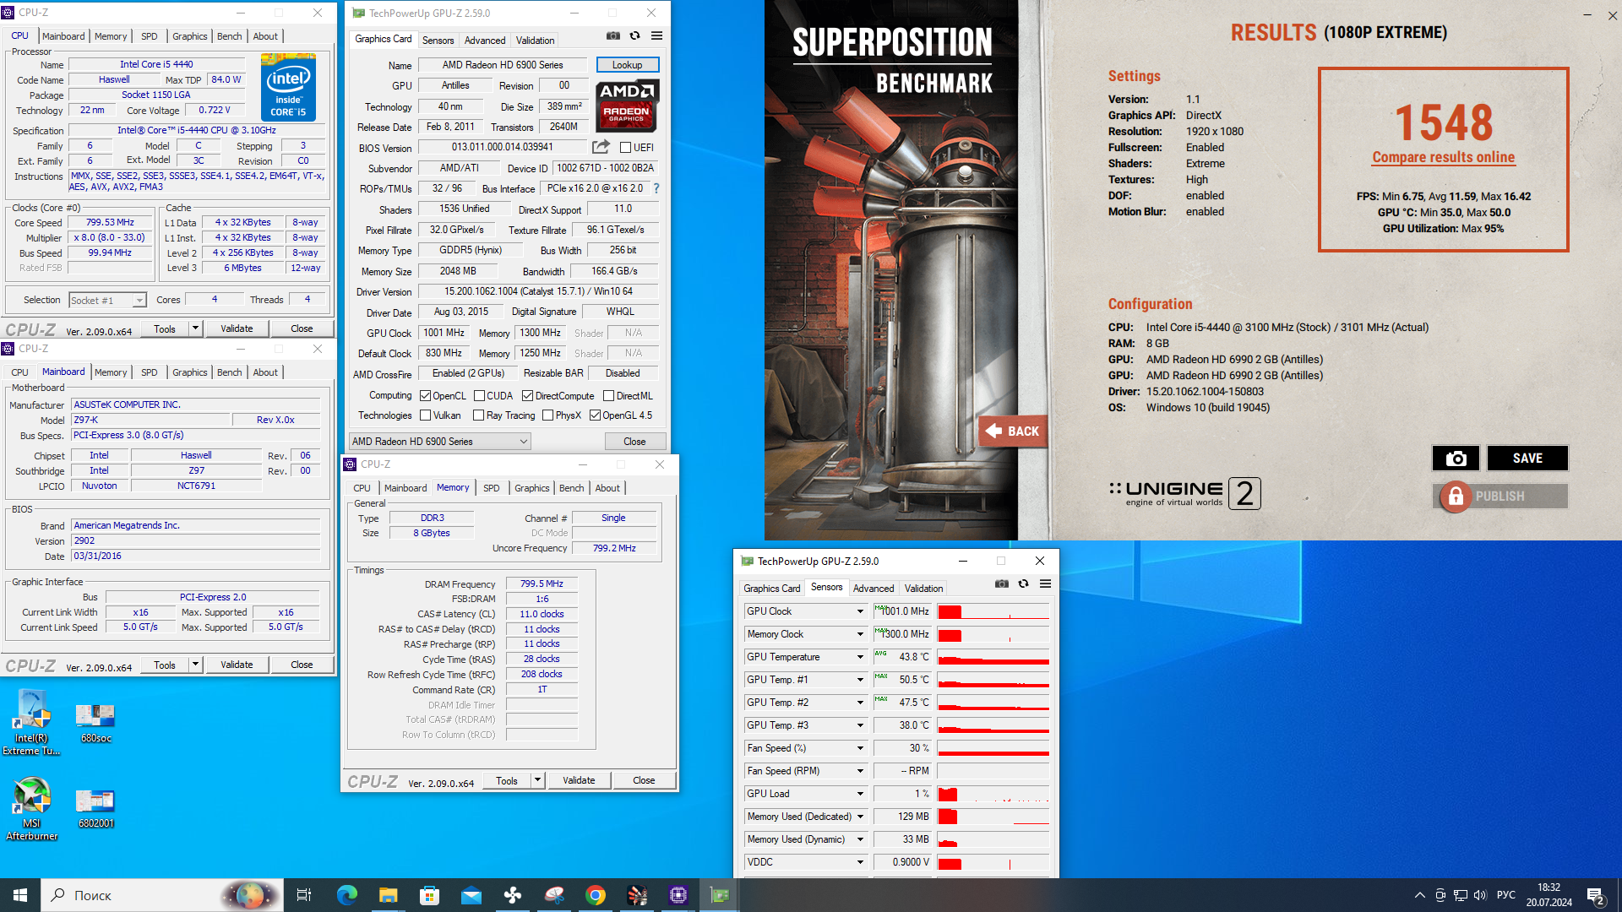Click BACK button in Superposition
1622x912 pixels.
(1012, 432)
